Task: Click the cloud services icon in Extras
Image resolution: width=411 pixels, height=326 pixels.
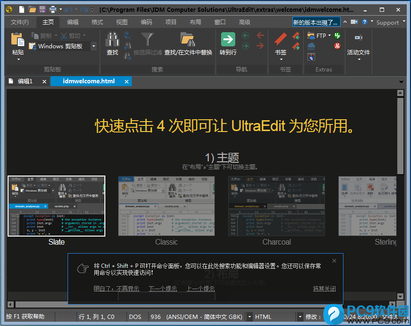Action: pos(311,46)
